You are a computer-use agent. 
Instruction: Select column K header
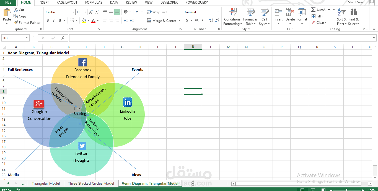click(x=193, y=47)
